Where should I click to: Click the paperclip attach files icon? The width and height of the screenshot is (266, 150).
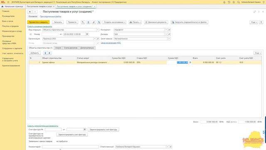94,22
